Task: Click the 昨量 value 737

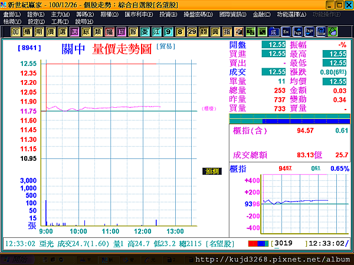Action: 280,100
